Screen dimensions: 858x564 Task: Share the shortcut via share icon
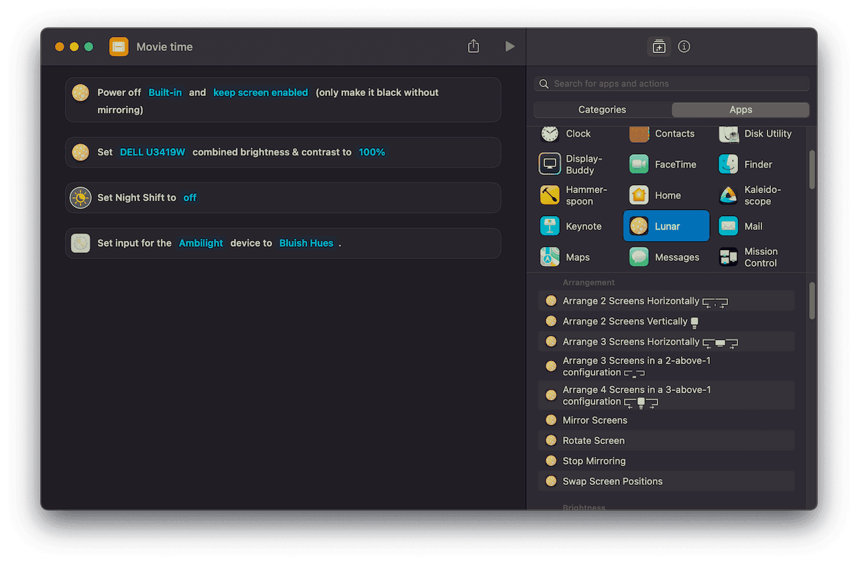[473, 46]
